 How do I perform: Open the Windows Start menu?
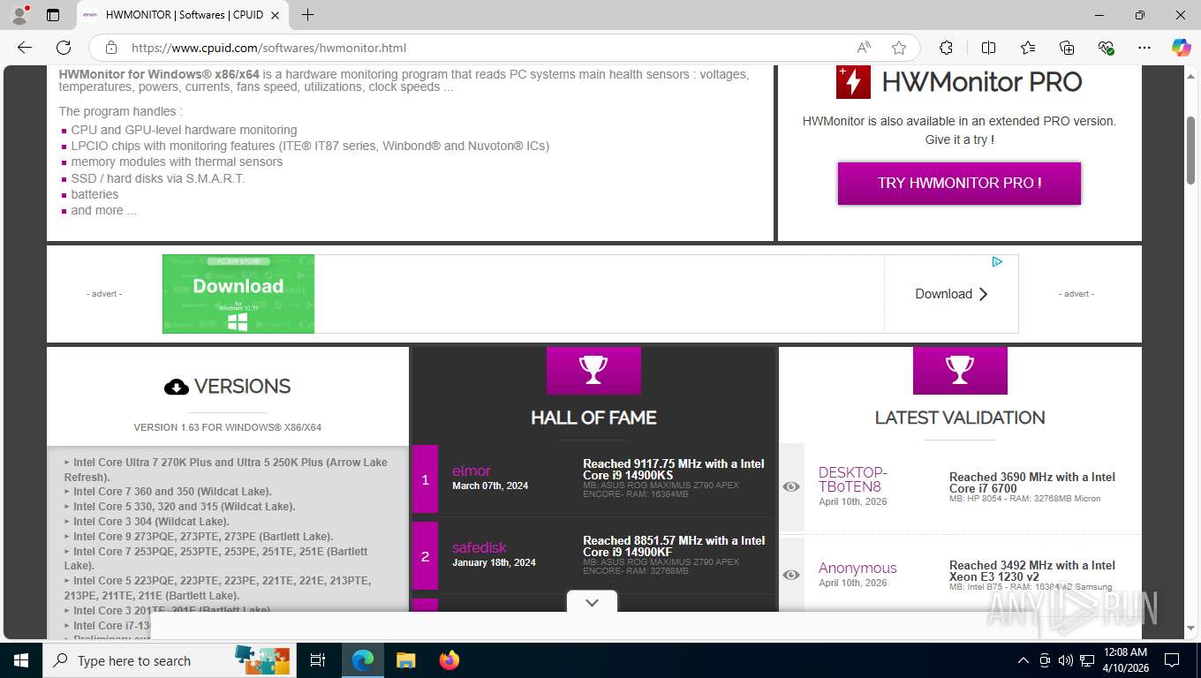[20, 660]
